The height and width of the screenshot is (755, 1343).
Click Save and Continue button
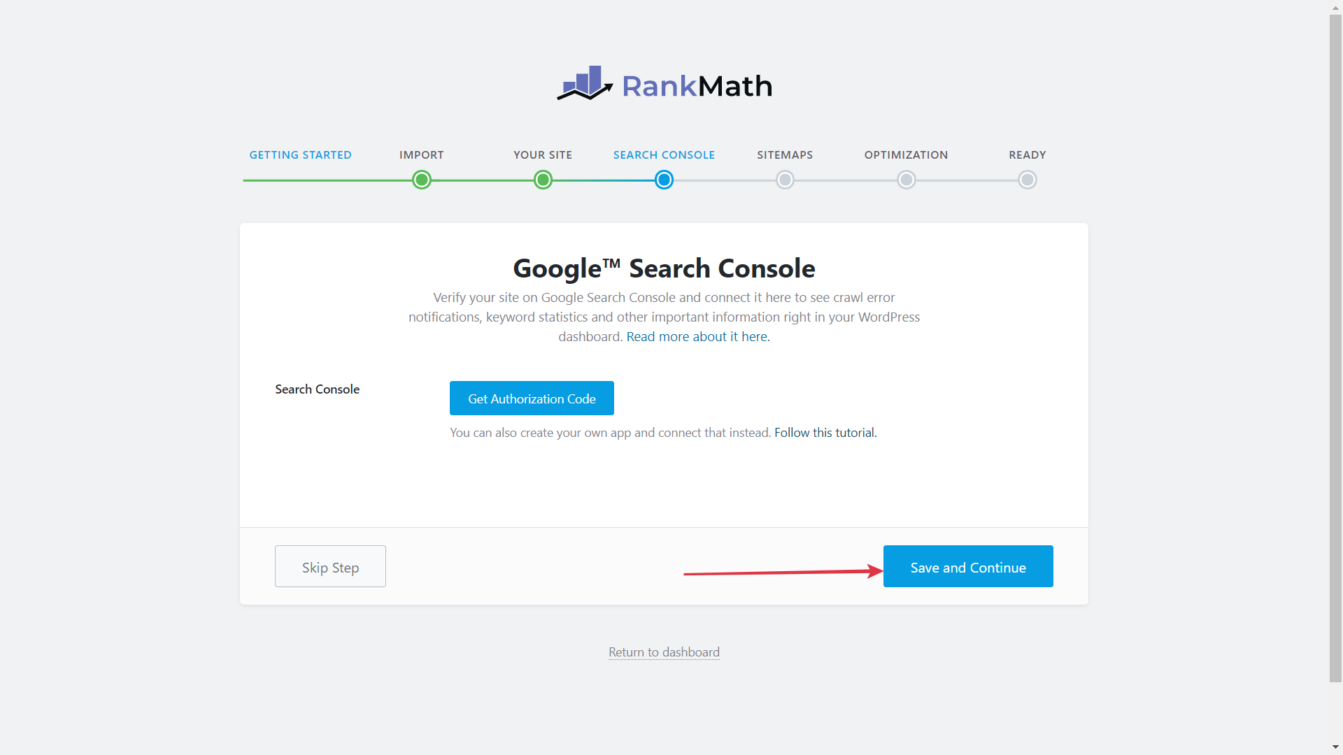click(x=967, y=567)
